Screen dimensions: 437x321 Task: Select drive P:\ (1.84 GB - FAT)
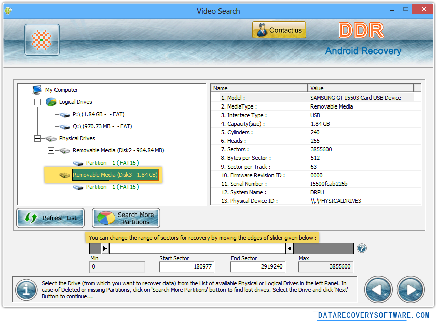point(98,114)
